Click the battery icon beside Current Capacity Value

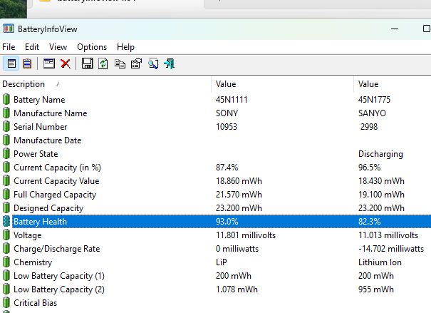point(6,180)
